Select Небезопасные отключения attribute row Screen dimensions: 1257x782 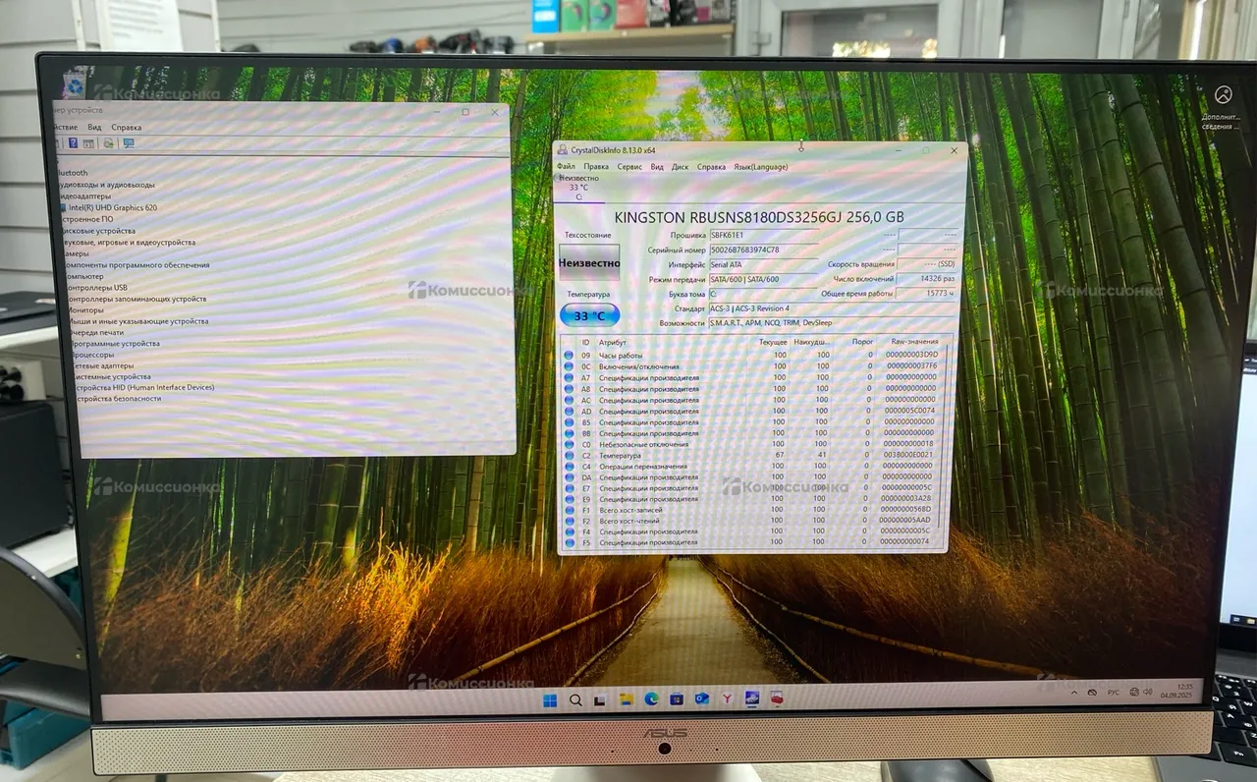tap(751, 444)
